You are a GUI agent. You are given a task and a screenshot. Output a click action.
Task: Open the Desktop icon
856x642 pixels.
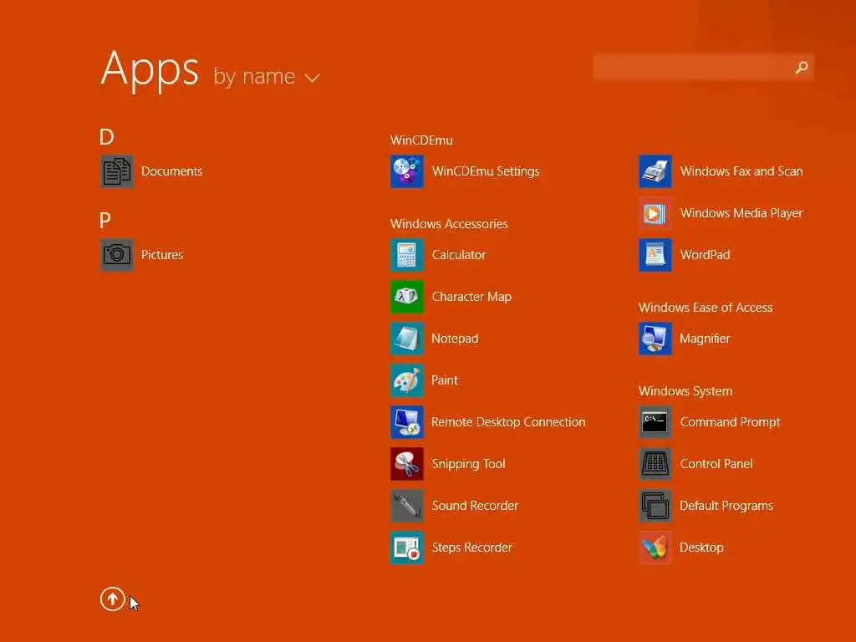(x=655, y=548)
